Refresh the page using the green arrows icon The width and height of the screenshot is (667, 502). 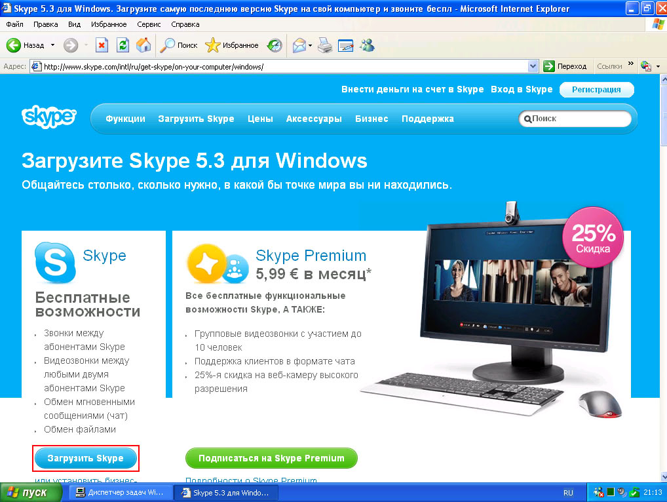(x=123, y=45)
